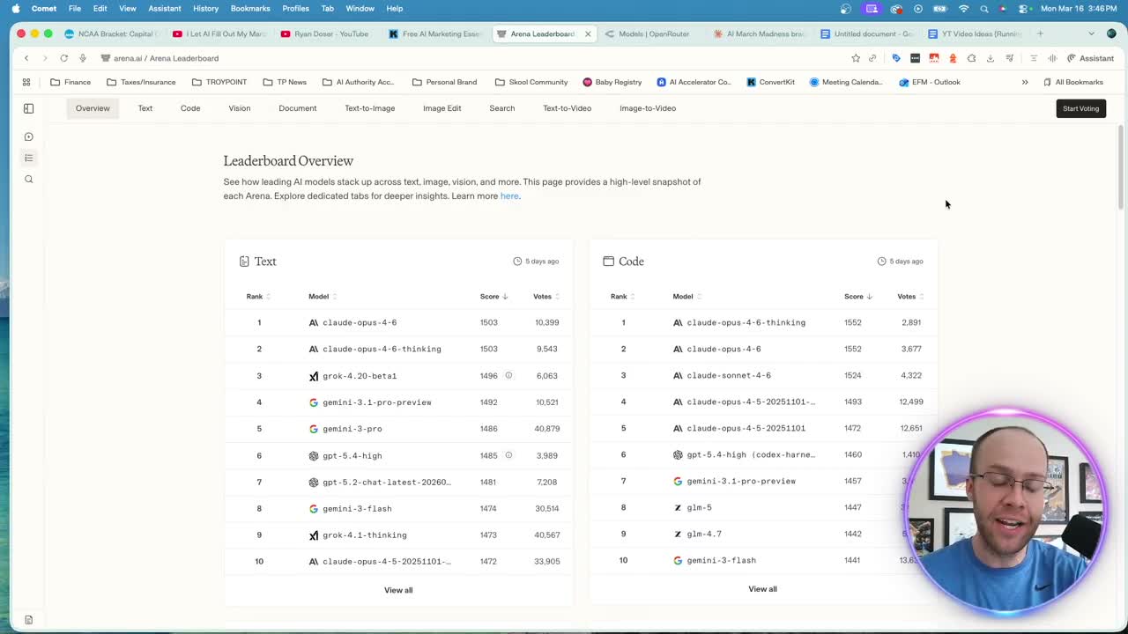Viewport: 1128px width, 634px height.
Task: Click the page vertical scrollbar
Action: (1121, 167)
